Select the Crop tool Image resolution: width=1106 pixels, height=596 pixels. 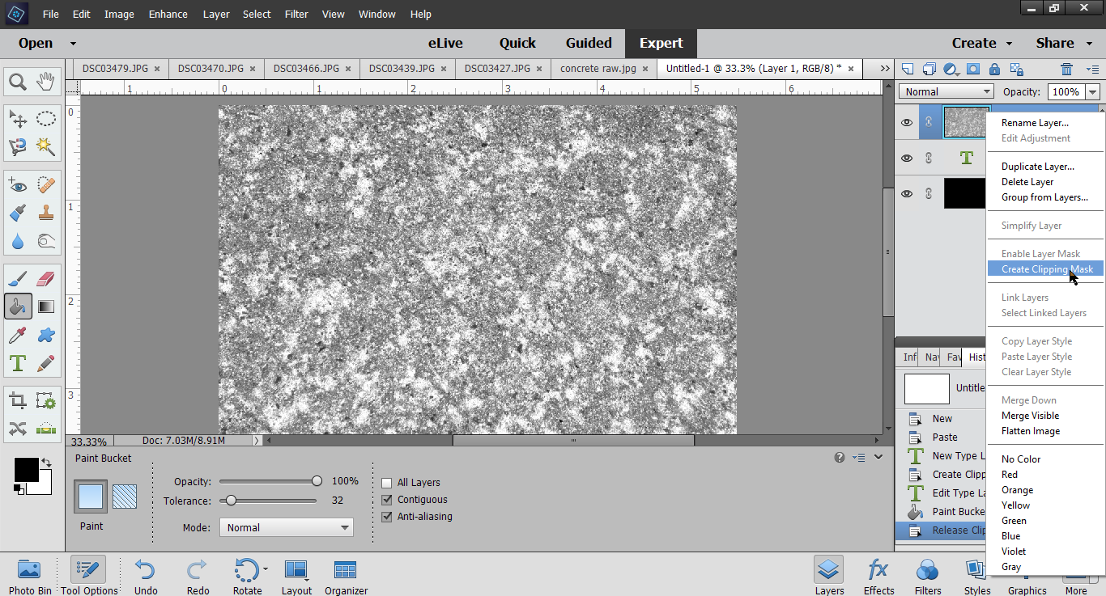(x=18, y=401)
